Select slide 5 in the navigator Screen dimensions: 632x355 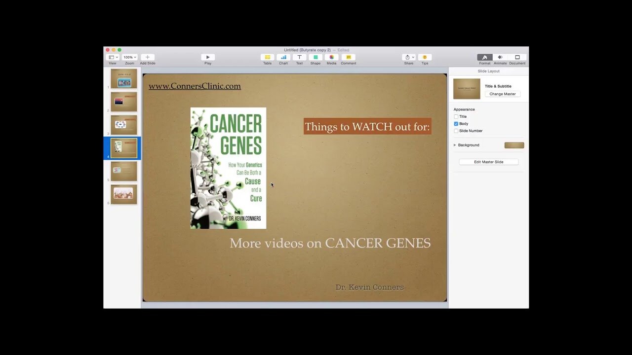(x=124, y=172)
